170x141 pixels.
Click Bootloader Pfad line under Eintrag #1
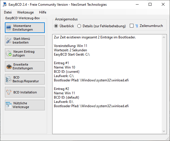[91, 80]
